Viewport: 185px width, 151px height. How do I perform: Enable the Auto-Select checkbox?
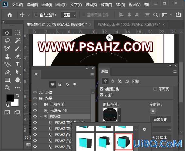coord(36,15)
